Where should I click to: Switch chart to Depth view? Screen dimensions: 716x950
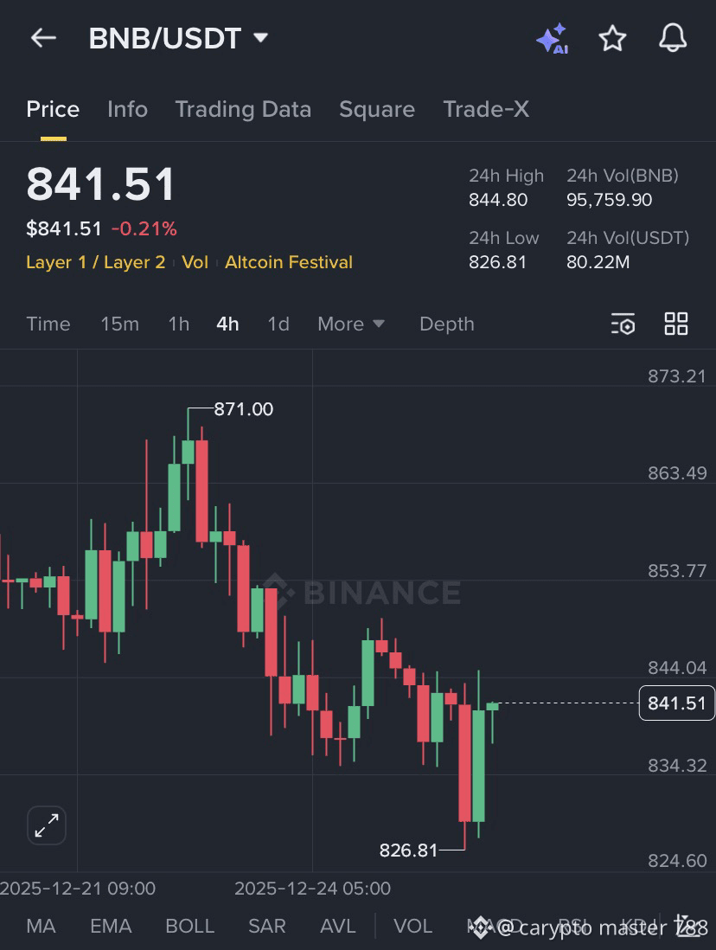point(446,324)
